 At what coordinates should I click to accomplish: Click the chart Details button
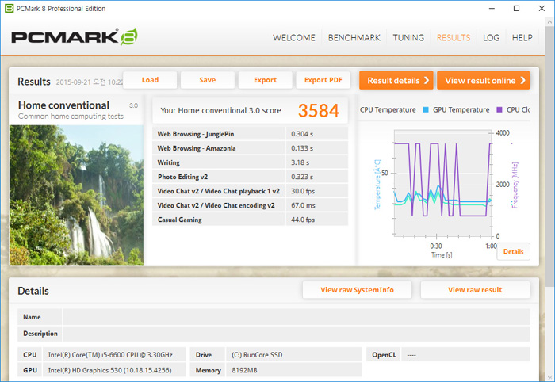(513, 251)
